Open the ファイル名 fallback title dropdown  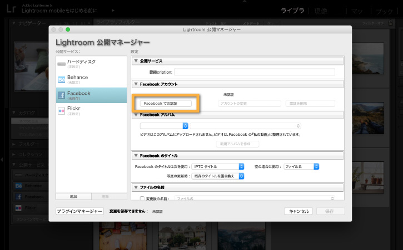click(x=301, y=166)
